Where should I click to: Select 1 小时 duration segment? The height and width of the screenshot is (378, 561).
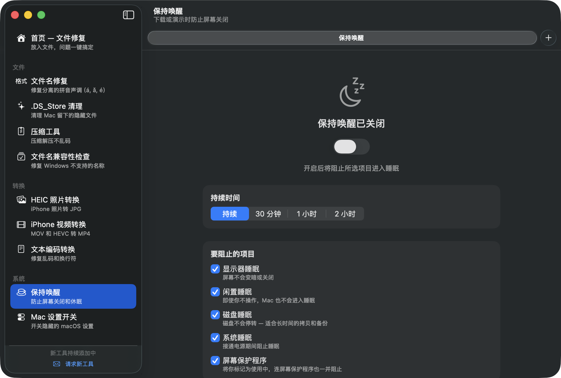307,214
